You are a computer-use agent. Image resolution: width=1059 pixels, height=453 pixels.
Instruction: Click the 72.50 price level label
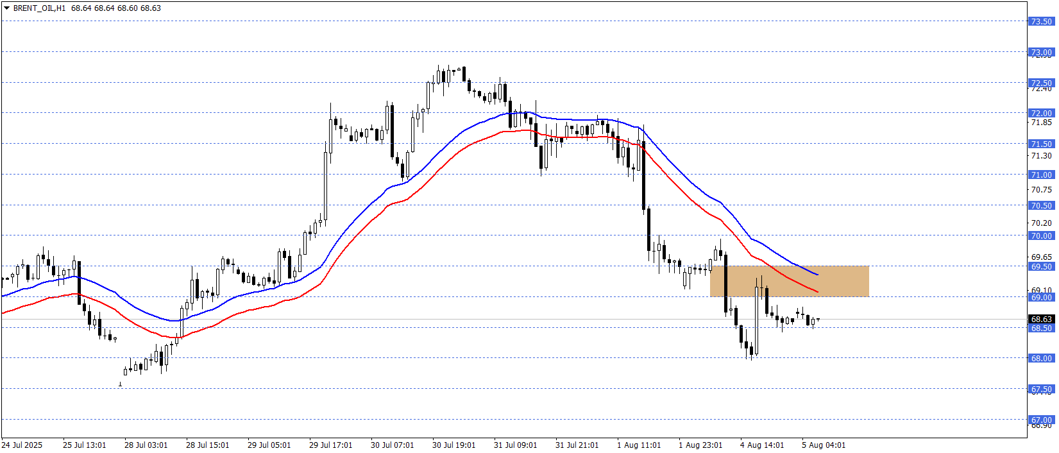pos(1041,83)
